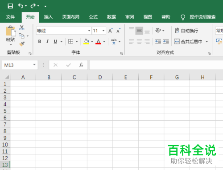Click the Copy icon

tap(21, 36)
